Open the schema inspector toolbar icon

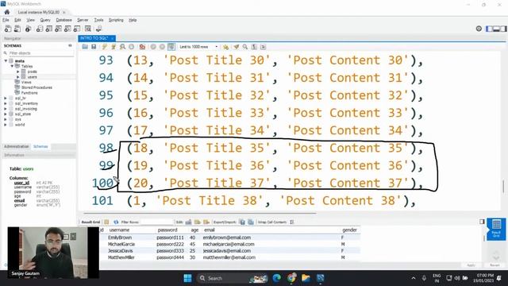[x=29, y=29]
